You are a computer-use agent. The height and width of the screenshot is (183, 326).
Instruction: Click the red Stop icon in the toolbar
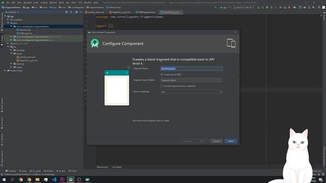tap(289, 8)
